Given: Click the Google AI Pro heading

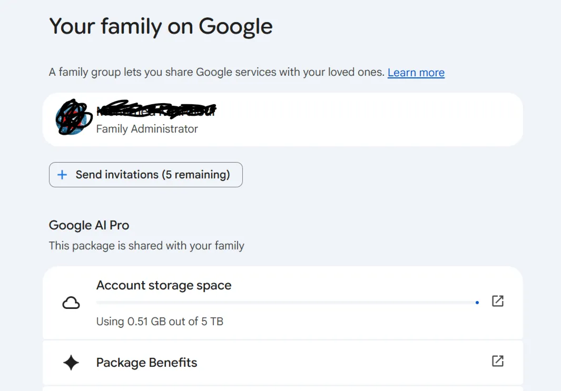Looking at the screenshot, I should tap(89, 225).
